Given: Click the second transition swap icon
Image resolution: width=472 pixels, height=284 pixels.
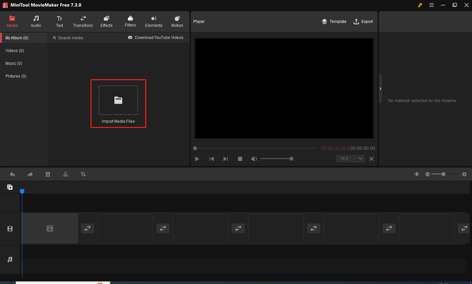Looking at the screenshot, I should coord(163,228).
